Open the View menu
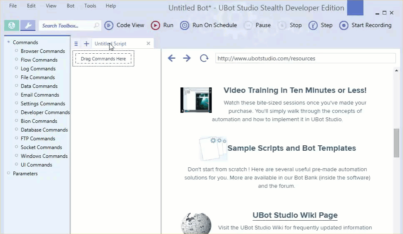This screenshot has height=234, width=403. coord(51,6)
